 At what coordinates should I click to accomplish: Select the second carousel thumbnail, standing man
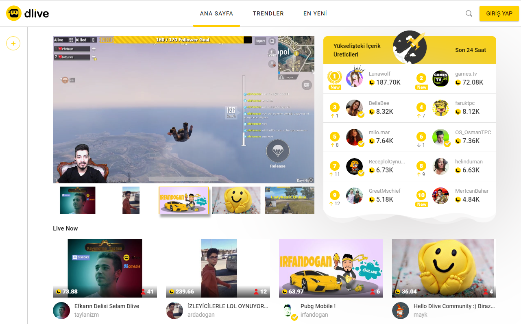pos(131,200)
